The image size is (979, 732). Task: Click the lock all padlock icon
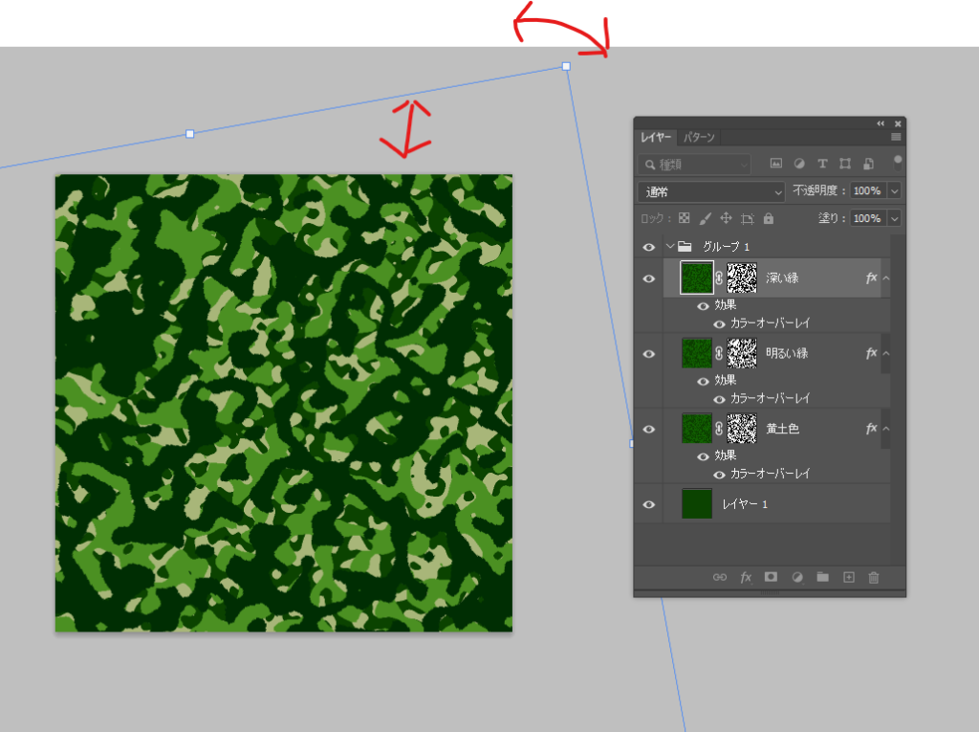point(769,218)
